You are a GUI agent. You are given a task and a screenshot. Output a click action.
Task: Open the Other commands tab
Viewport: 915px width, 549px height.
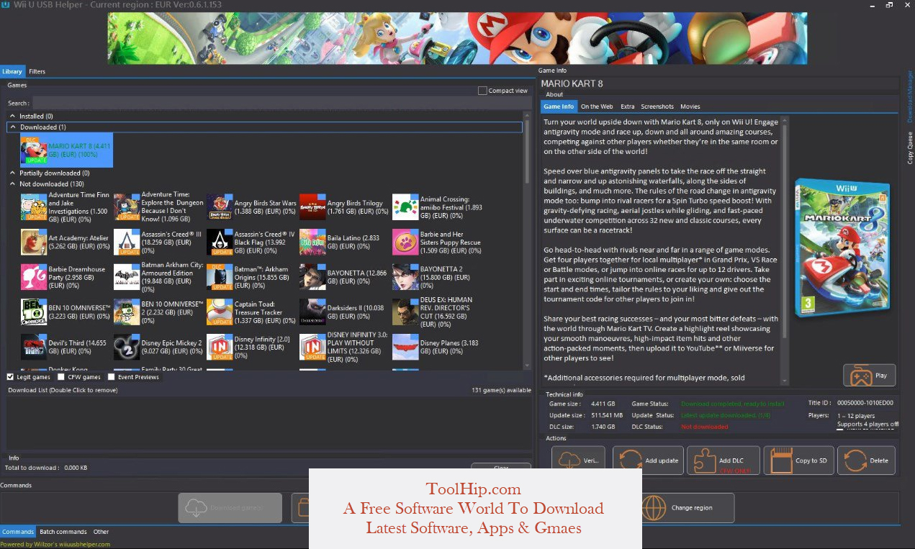click(x=102, y=532)
